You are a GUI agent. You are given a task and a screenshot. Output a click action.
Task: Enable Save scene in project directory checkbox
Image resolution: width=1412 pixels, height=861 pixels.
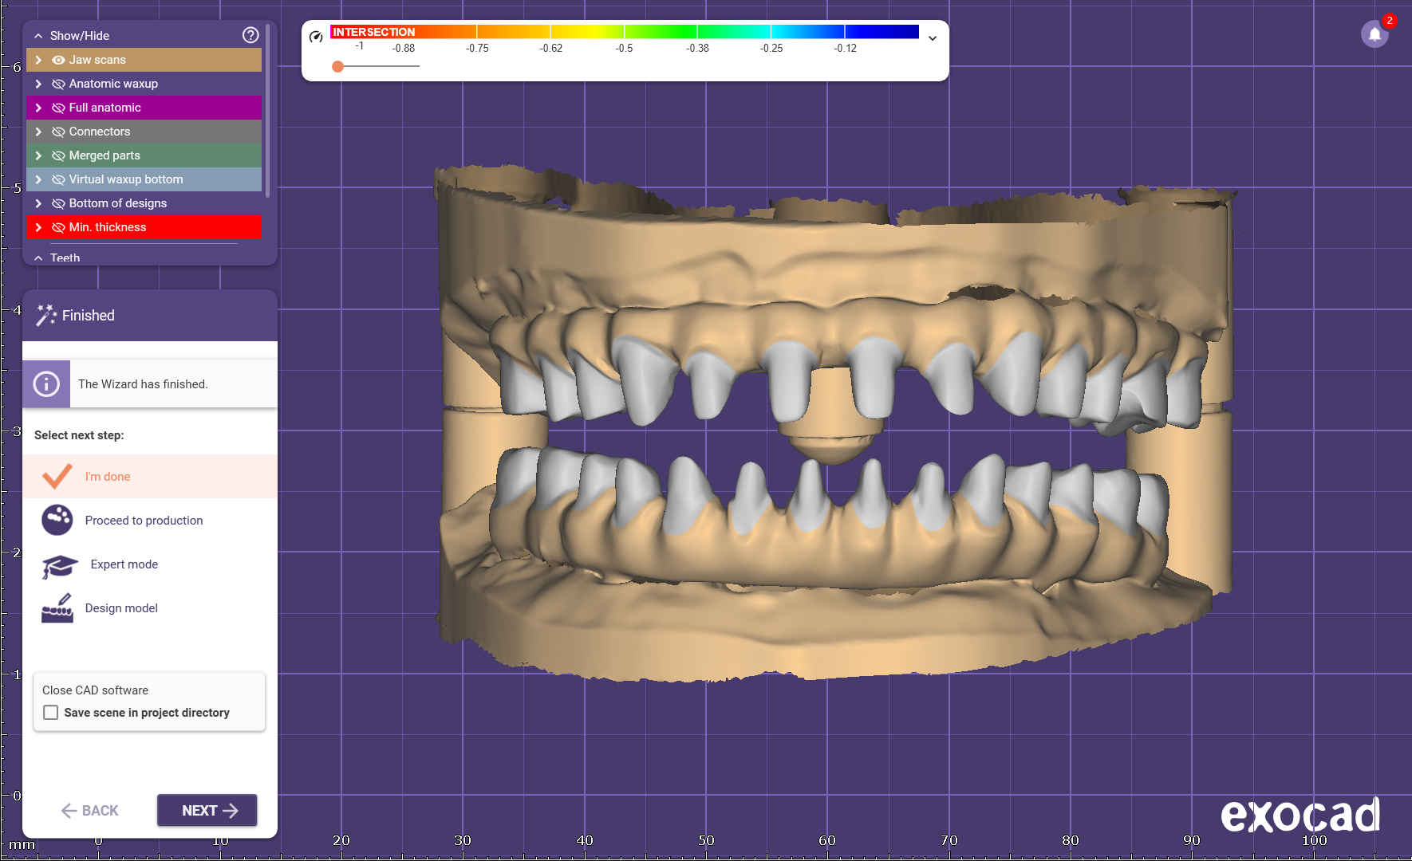click(x=51, y=713)
